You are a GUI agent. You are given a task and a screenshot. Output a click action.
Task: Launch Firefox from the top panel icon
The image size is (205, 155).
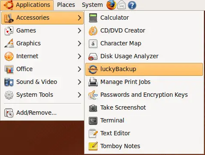(111, 5)
